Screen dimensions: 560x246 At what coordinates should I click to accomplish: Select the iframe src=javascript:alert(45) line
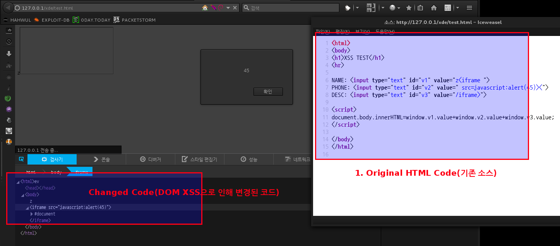pyautogui.click(x=70, y=207)
